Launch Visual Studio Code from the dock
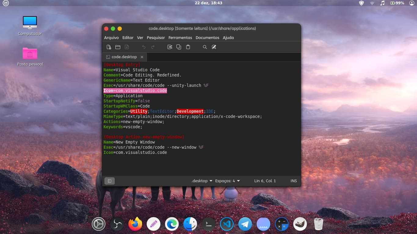417x234 pixels. (x=227, y=225)
